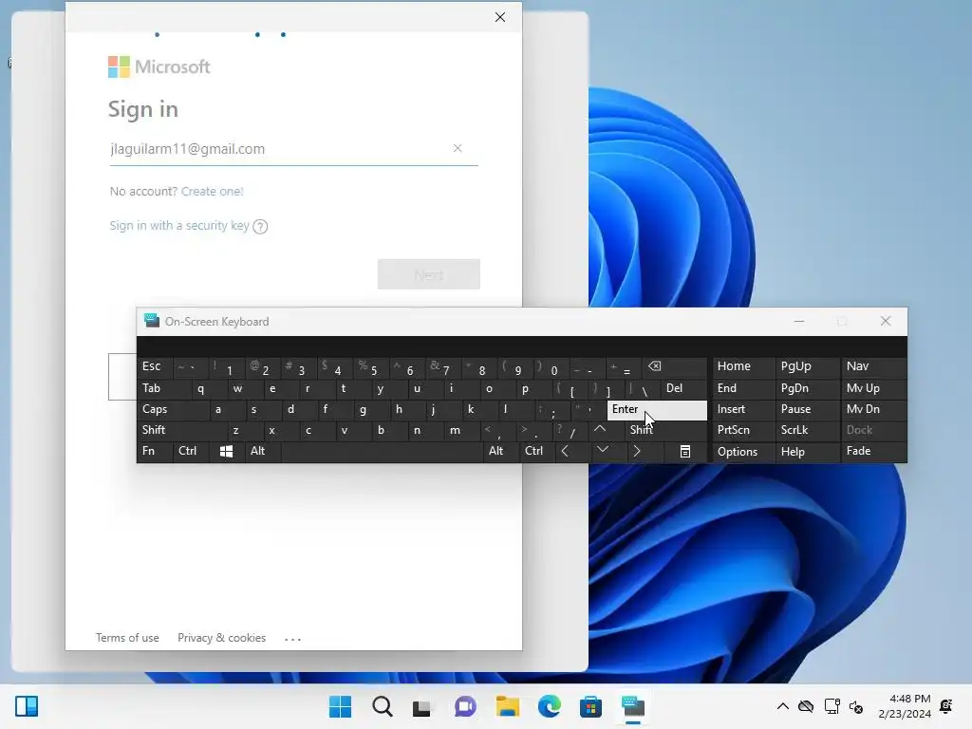Click the Next button
972x729 pixels.
pos(429,274)
